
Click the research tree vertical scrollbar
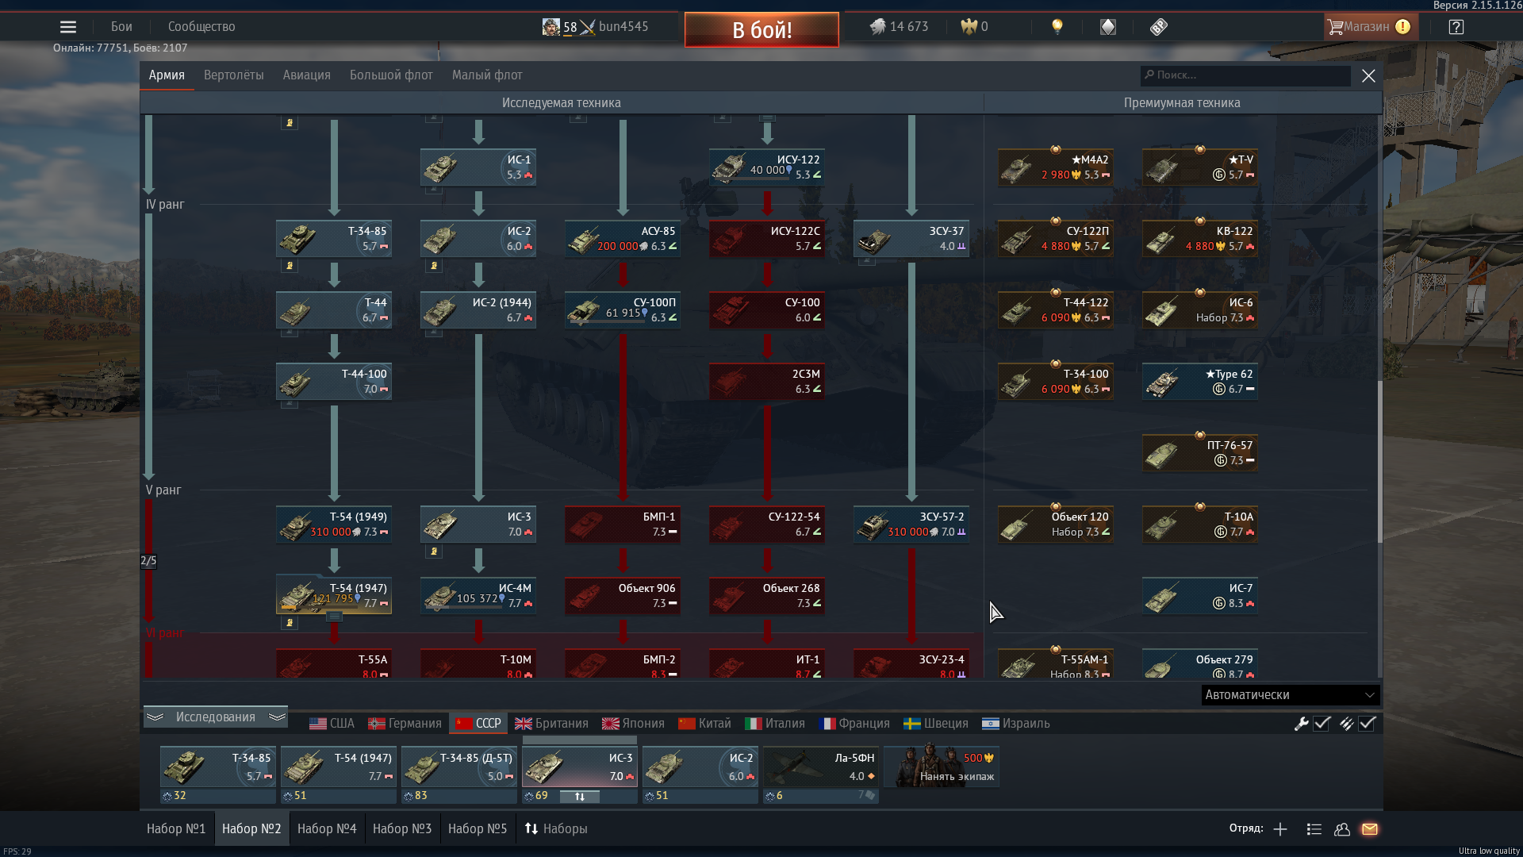click(x=1379, y=460)
